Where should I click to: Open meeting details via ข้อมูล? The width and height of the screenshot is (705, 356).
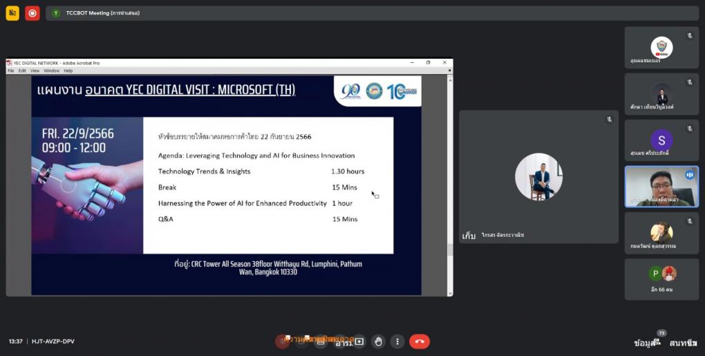pyautogui.click(x=644, y=343)
